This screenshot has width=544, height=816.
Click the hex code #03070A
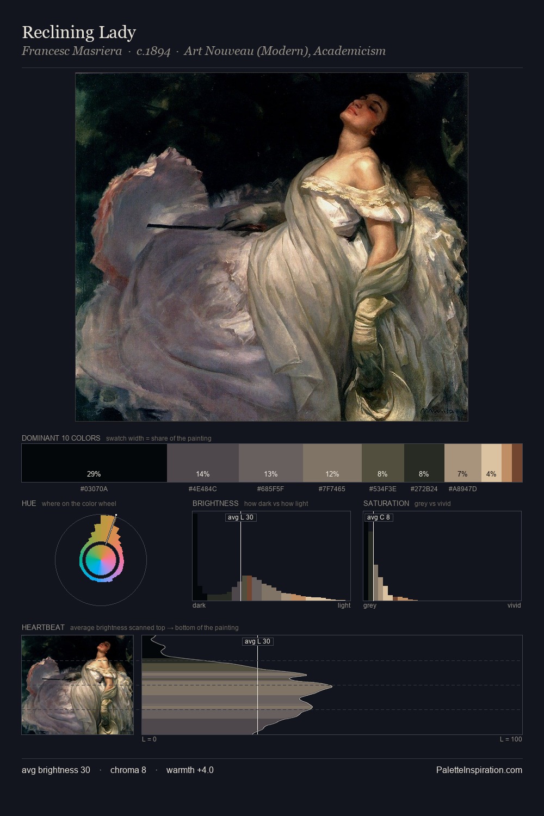pos(94,489)
